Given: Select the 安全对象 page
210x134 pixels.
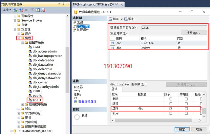Looking at the screenshot, I should pos(83,26).
